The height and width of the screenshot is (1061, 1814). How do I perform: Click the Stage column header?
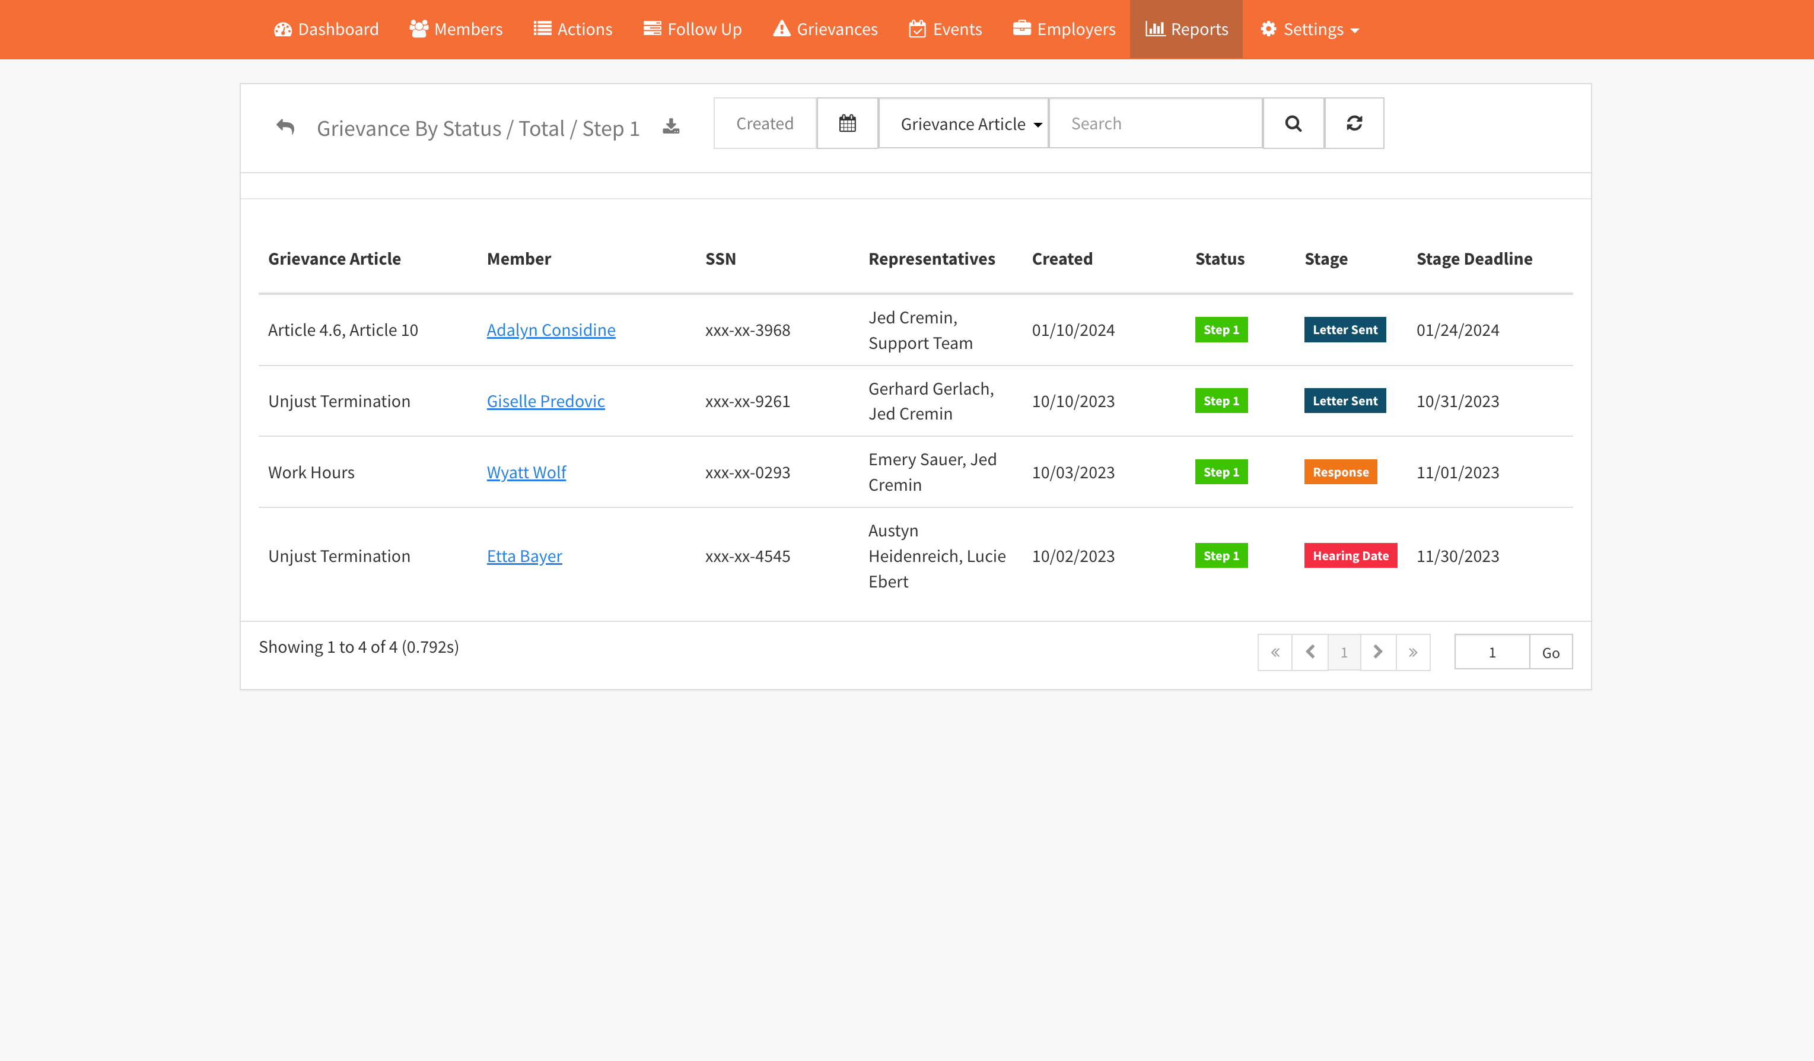(x=1326, y=259)
